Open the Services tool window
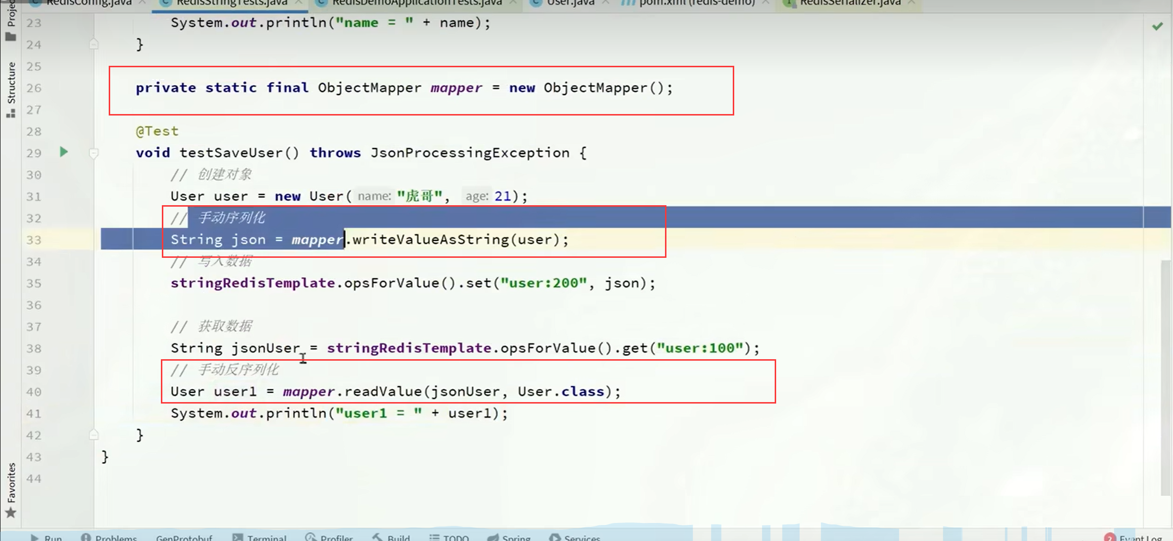The height and width of the screenshot is (541, 1173). 575,537
